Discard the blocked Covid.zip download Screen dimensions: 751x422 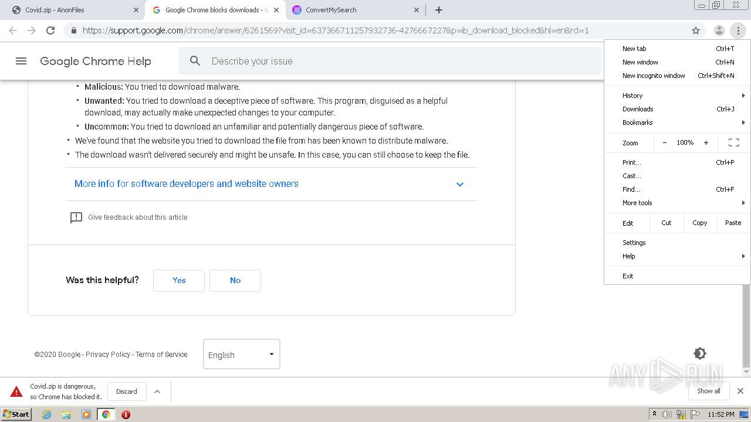(x=127, y=392)
